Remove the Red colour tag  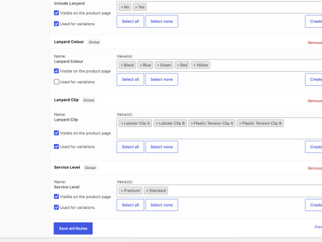click(178, 65)
